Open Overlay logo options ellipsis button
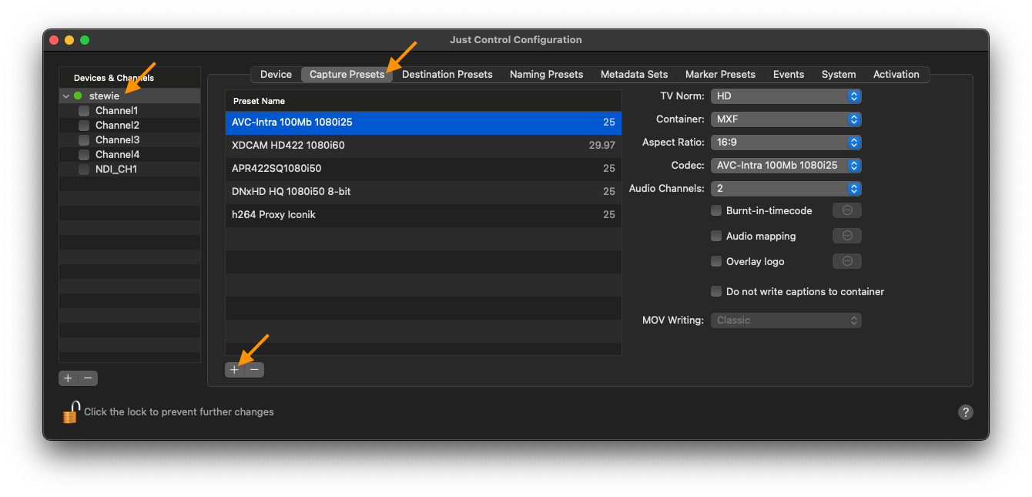This screenshot has width=1032, height=497. 847,261
